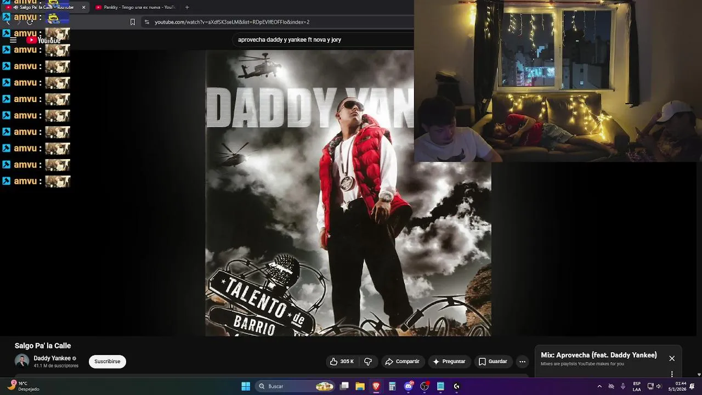Open the Daddy Yankee channel name link
702x395 pixels.
52,358
